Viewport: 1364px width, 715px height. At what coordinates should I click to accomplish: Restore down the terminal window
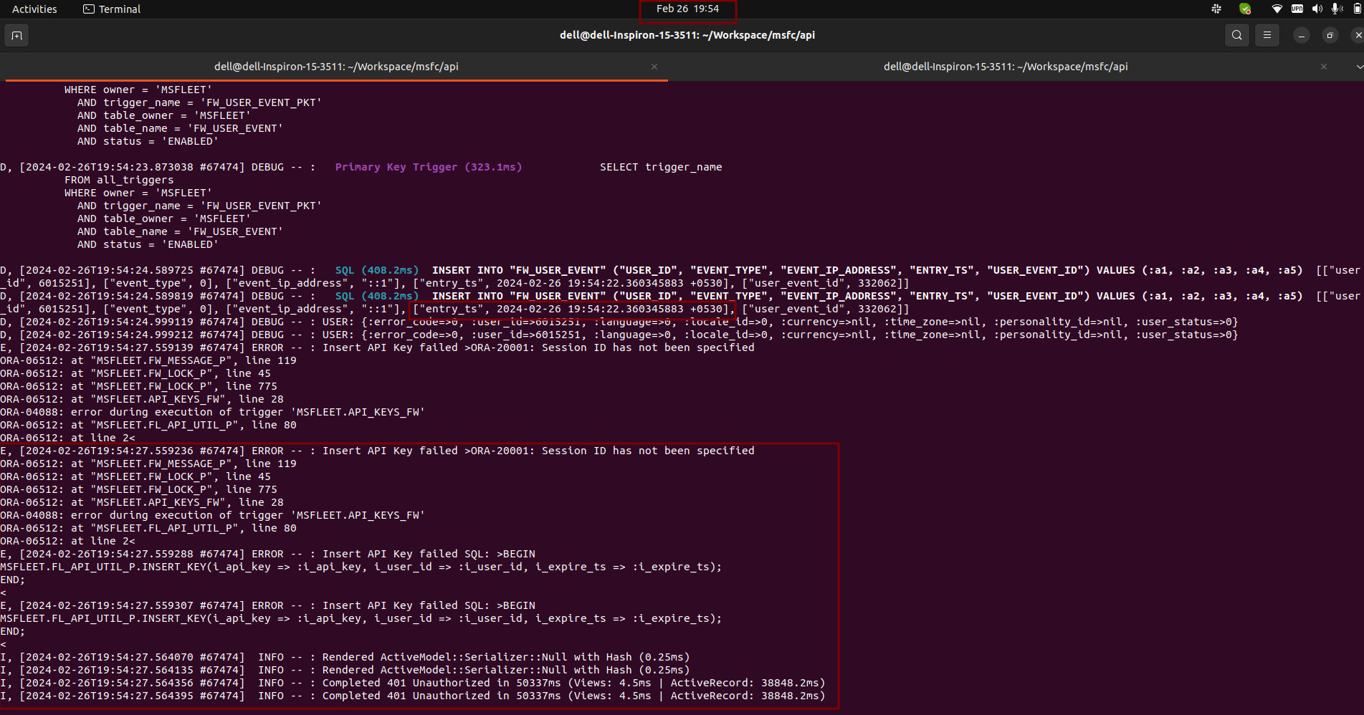[1330, 35]
